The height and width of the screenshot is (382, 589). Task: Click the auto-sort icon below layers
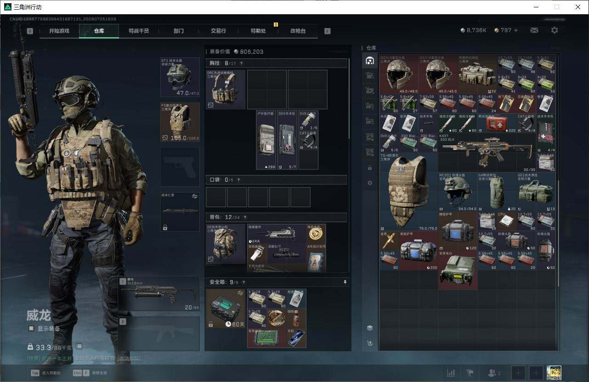click(370, 343)
